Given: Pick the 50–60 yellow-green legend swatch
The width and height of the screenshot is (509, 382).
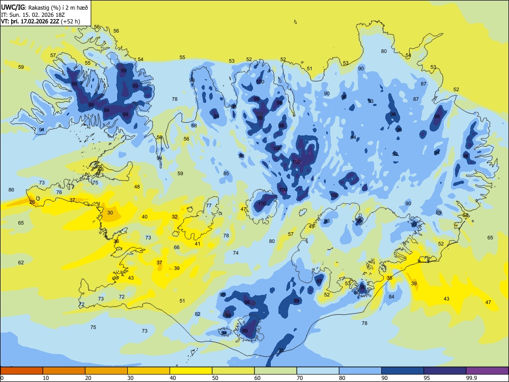Looking at the screenshot, I should (233, 371).
